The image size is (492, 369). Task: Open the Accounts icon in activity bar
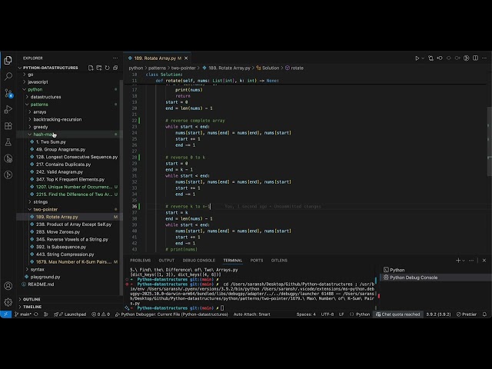pos(8,286)
